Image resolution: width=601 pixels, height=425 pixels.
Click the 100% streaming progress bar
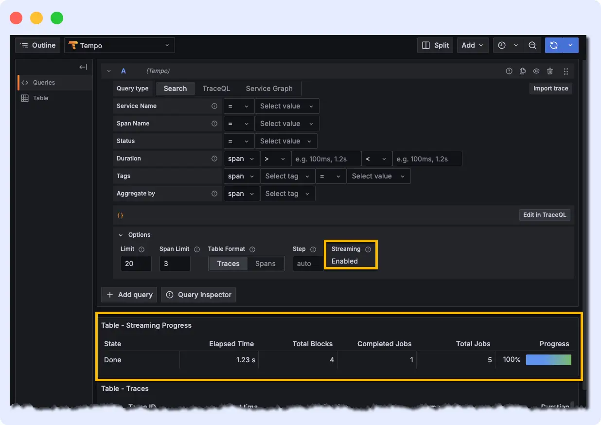pyautogui.click(x=548, y=360)
